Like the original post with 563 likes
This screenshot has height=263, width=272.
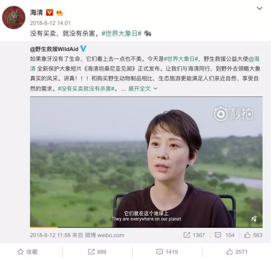click(253, 235)
